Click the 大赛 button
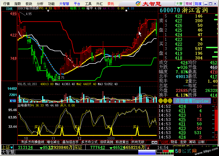Screen dimensions: 219x156 coord(179,4)
